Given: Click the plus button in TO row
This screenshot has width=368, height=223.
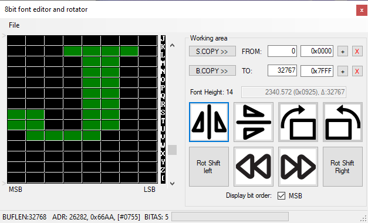Looking at the screenshot, I should pos(343,71).
